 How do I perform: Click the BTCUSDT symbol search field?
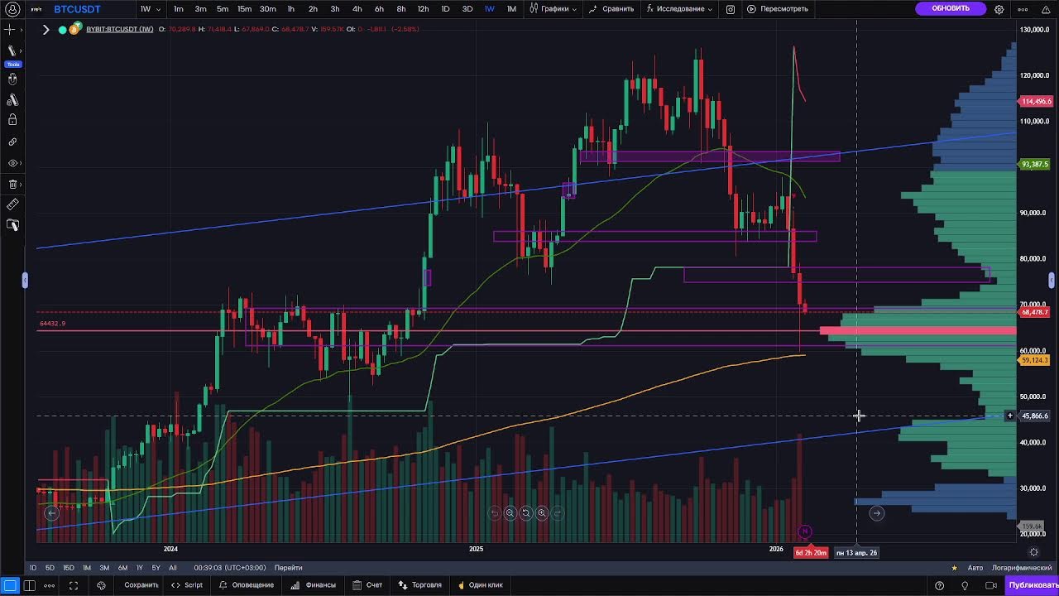(x=77, y=9)
